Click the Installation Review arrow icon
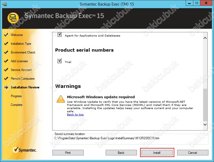 pos(6,87)
